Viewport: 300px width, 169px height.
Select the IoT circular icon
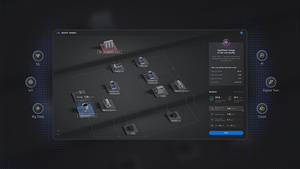click(31, 82)
